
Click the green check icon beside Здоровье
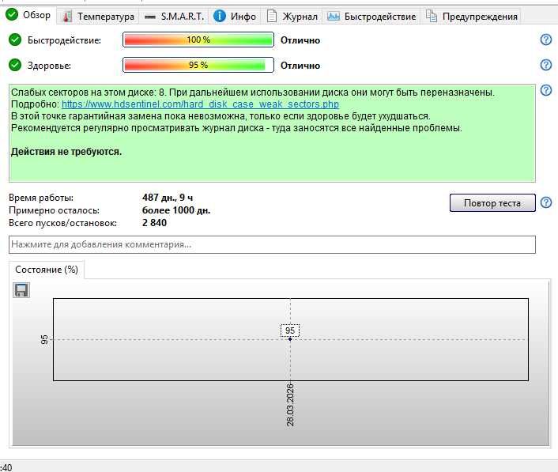click(x=15, y=65)
